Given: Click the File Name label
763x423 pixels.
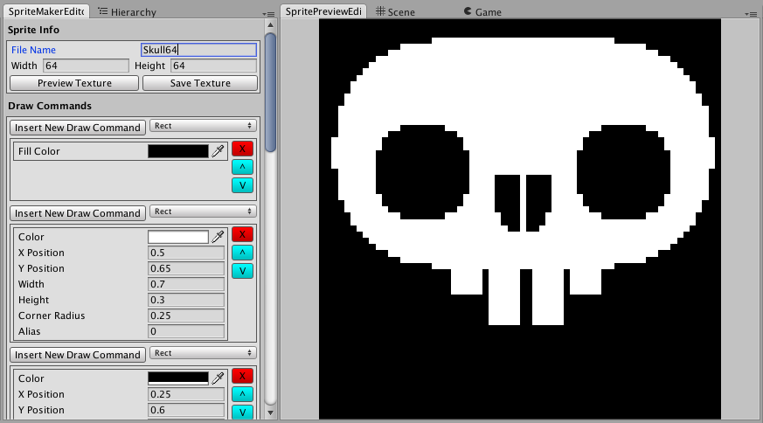Looking at the screenshot, I should pos(33,50).
